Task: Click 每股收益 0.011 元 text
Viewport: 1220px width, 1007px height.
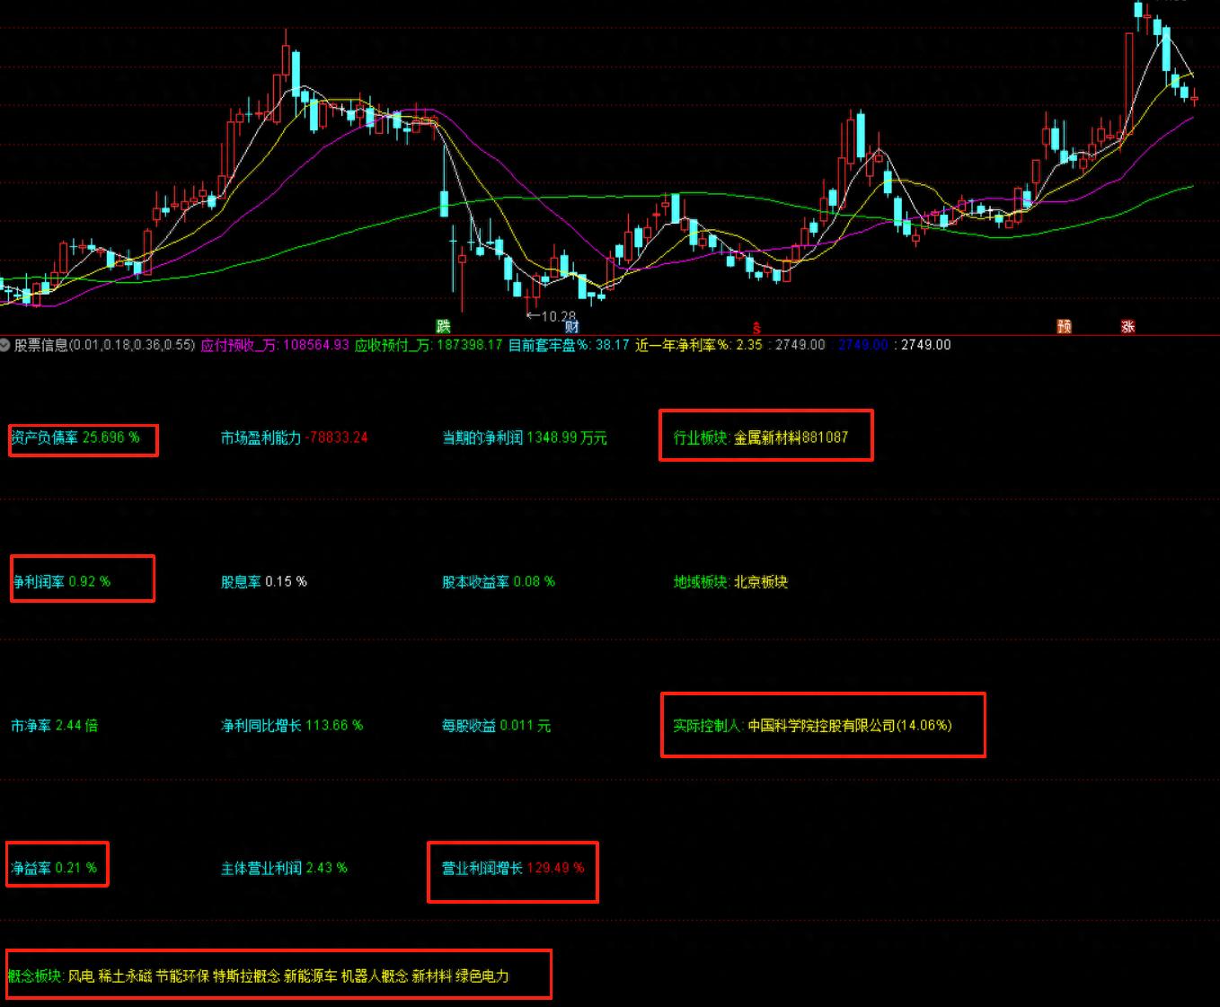Action: [496, 725]
